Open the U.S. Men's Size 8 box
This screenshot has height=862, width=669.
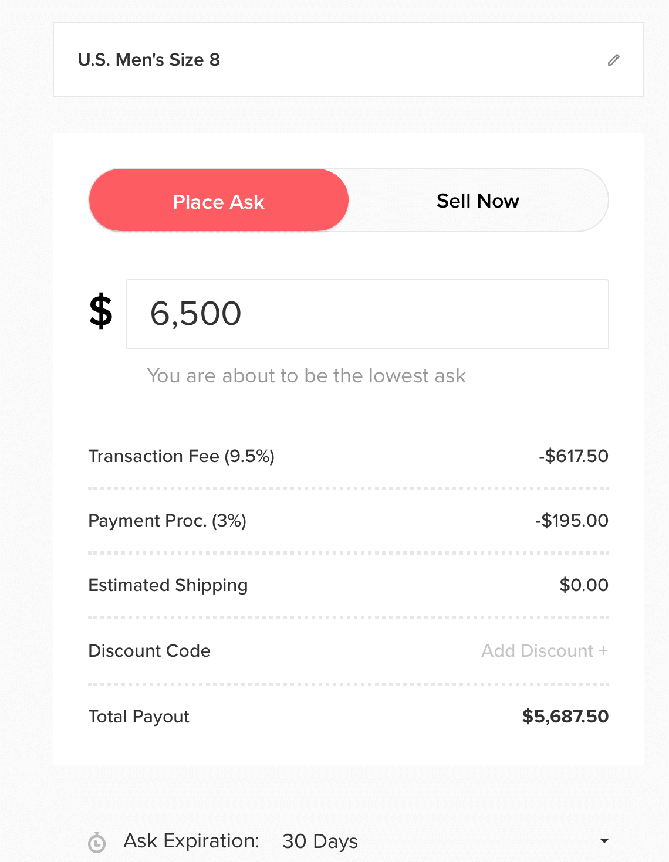pos(349,60)
